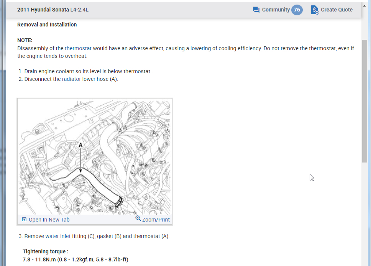The height and width of the screenshot is (266, 371).
Task: Click the Removal and Installation heading
Action: pos(47,25)
